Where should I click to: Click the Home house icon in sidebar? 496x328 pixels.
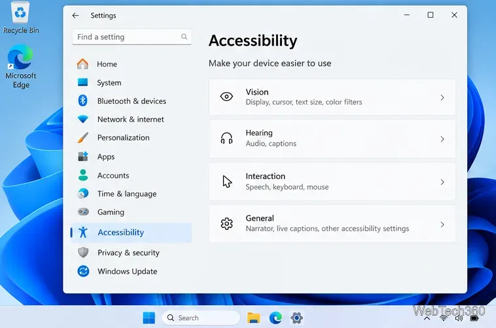coord(82,64)
